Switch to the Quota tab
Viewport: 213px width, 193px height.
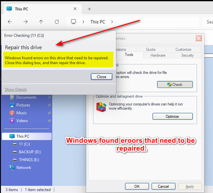151,49
